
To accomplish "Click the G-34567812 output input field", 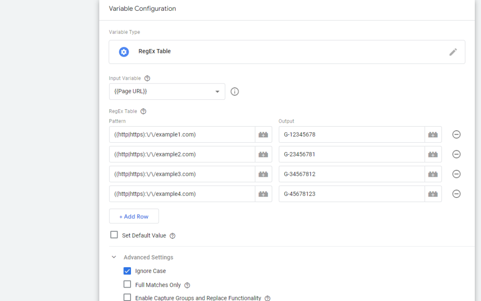I will pyautogui.click(x=351, y=174).
